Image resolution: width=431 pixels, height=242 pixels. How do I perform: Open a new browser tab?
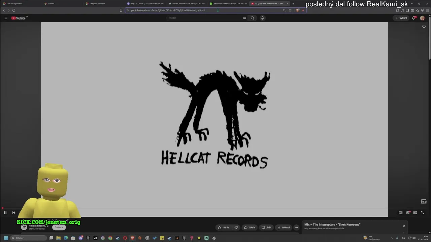293,4
